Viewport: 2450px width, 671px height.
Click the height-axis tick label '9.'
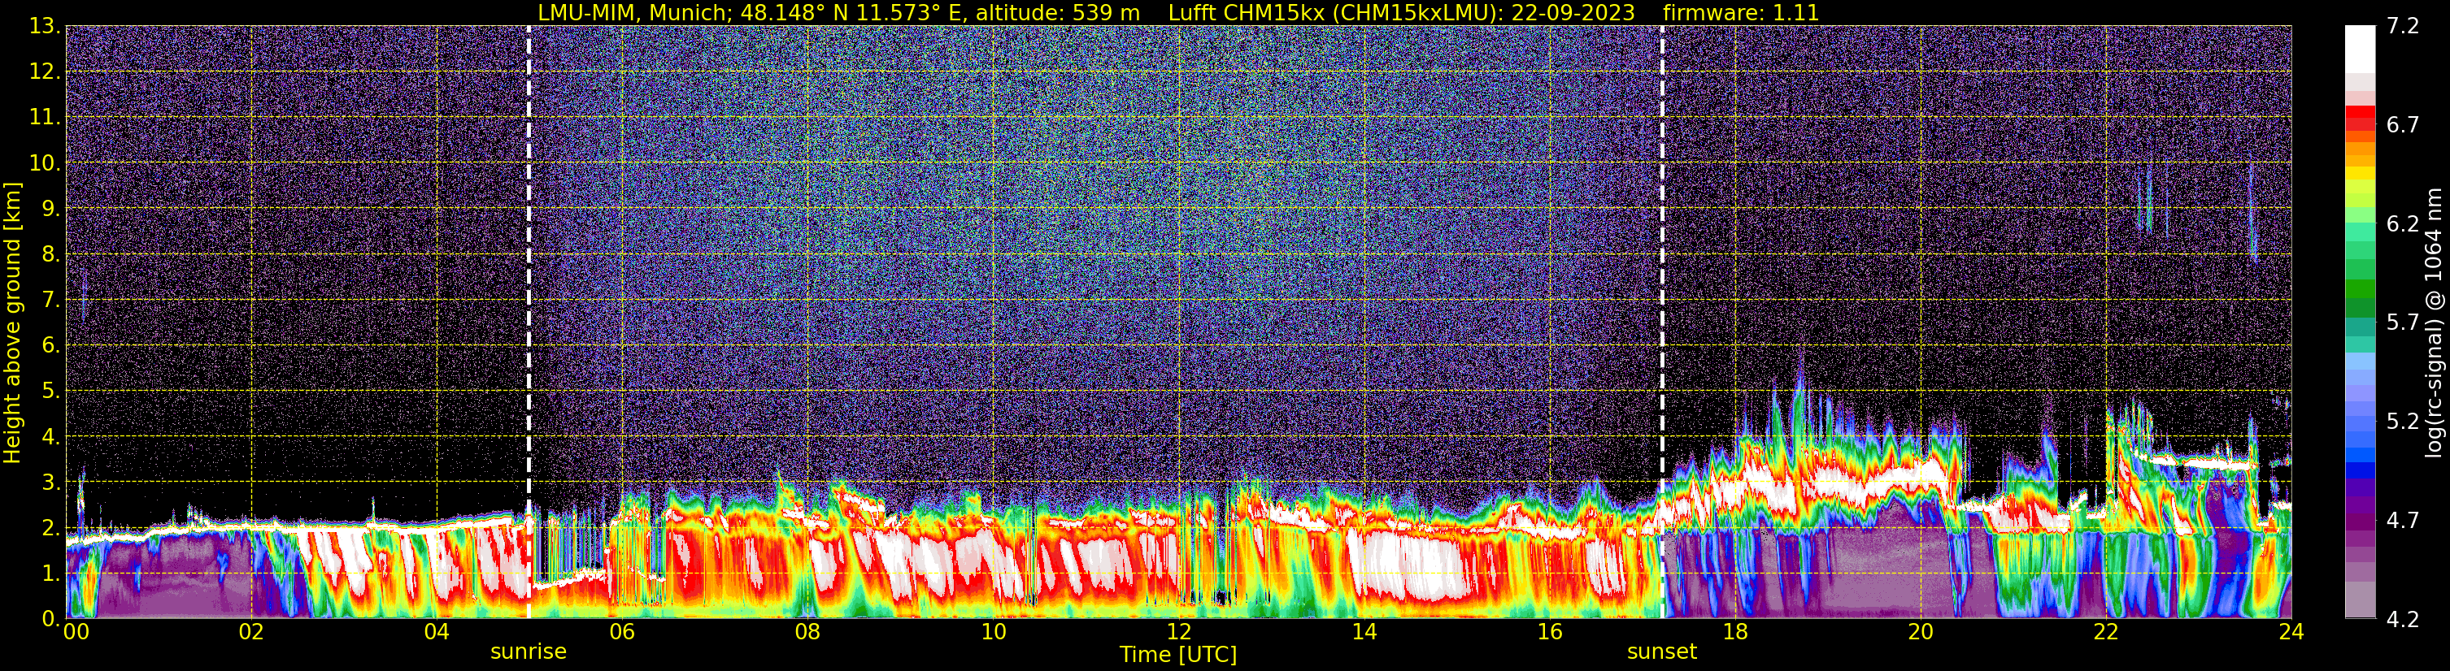[x=50, y=209]
